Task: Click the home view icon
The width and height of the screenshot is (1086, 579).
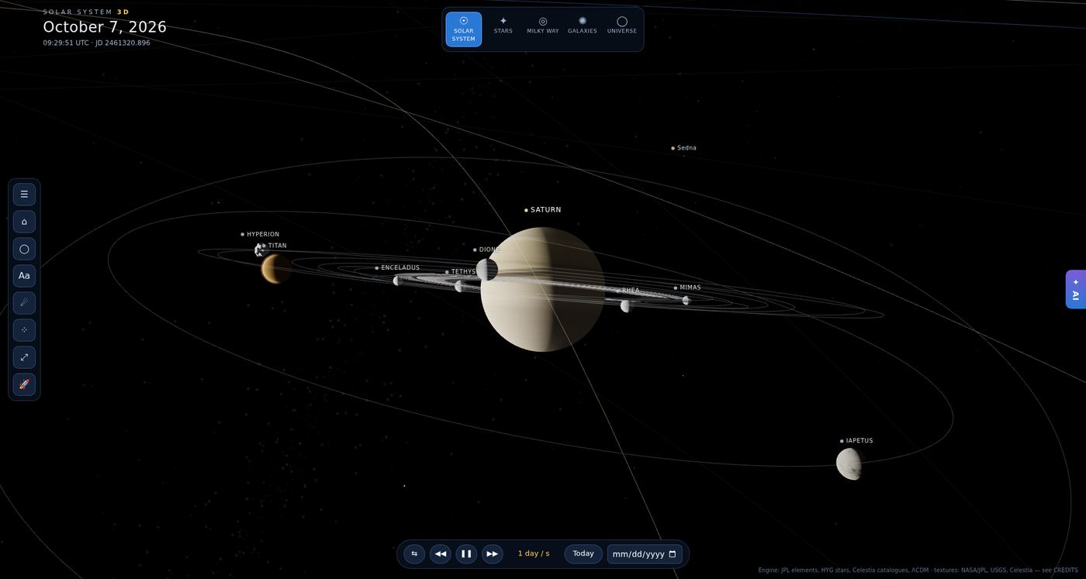Action: pos(24,222)
